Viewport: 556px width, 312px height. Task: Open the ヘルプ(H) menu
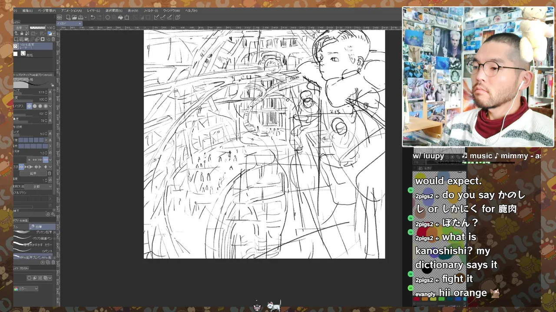191,10
